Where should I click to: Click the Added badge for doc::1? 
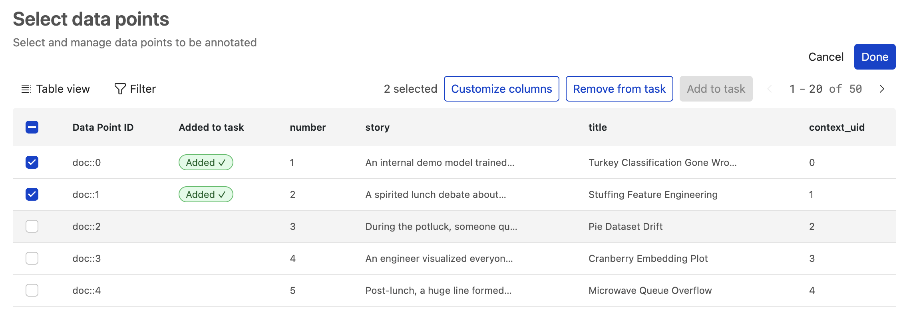[206, 194]
